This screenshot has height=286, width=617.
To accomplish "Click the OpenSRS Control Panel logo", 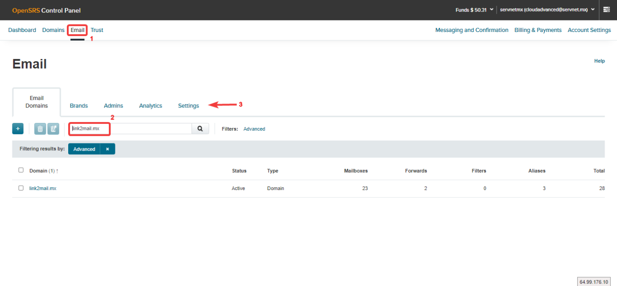I will click(46, 10).
